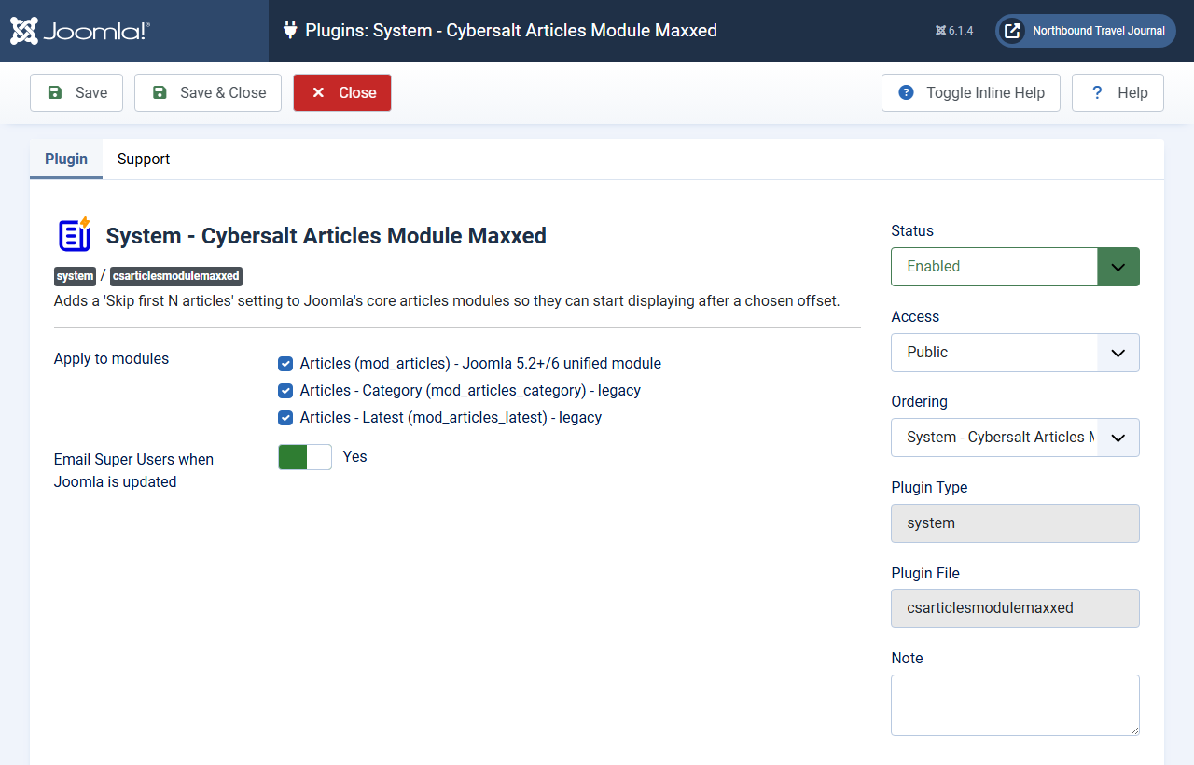Open the Status dropdown showing Enabled
This screenshot has height=765, width=1194.
coord(1015,267)
